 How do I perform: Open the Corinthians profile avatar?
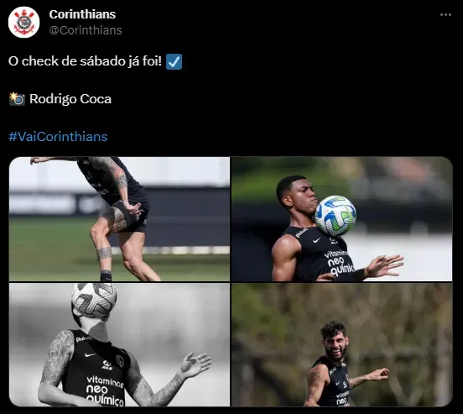pyautogui.click(x=24, y=22)
